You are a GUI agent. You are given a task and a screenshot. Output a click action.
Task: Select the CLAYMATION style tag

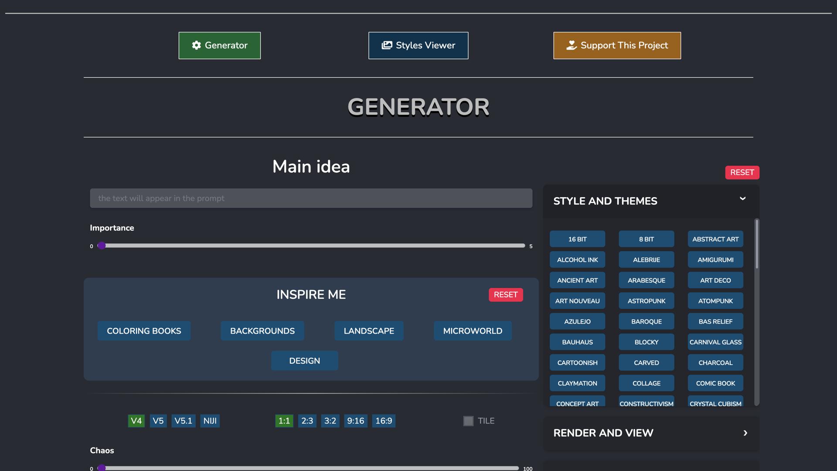click(577, 383)
